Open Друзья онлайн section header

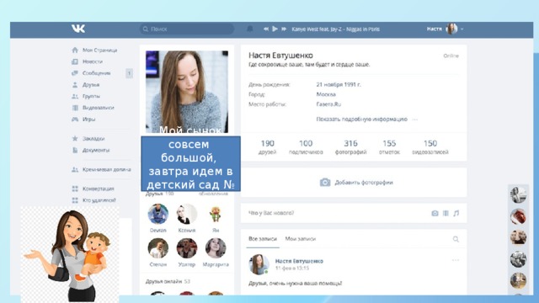click(x=168, y=281)
